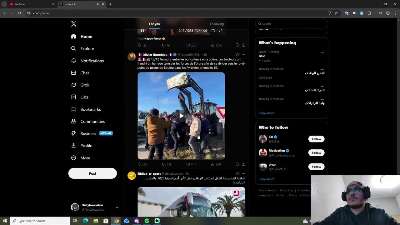Viewport: 400px width, 225px height.
Task: Open Olivier Bourdeau's profile avatar
Action: (x=132, y=57)
